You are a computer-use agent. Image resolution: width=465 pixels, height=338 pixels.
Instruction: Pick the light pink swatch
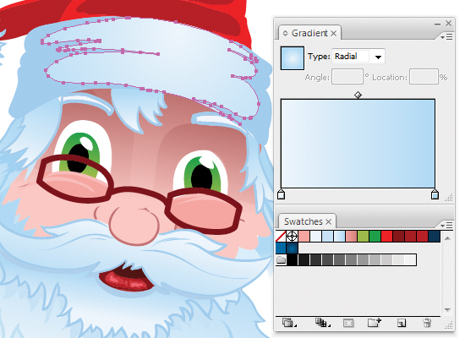pos(304,237)
